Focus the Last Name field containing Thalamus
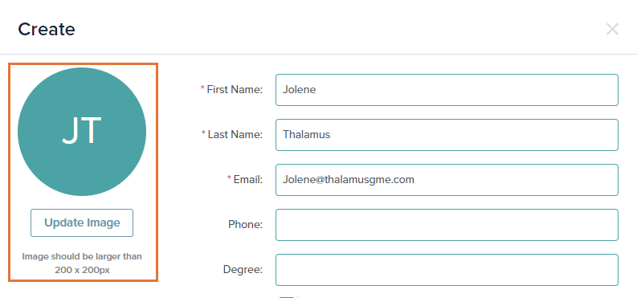 (x=447, y=135)
